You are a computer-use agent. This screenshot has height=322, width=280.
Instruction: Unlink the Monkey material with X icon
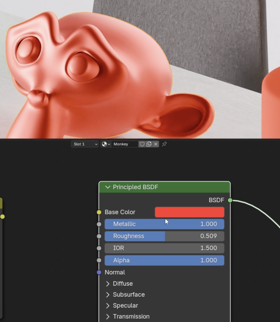point(156,144)
